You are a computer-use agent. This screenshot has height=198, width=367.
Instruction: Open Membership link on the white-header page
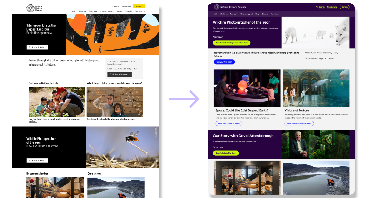(x=126, y=6)
